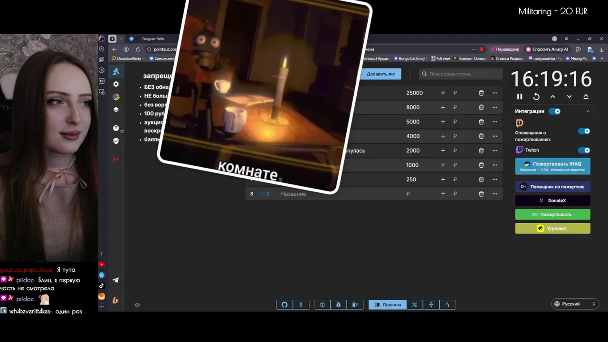Toggle donation notifications switch
This screenshot has height=342, width=608.
pos(584,131)
